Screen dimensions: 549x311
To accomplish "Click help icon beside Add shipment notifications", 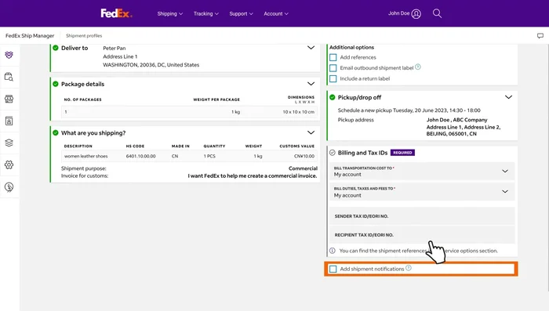I will point(409,268).
